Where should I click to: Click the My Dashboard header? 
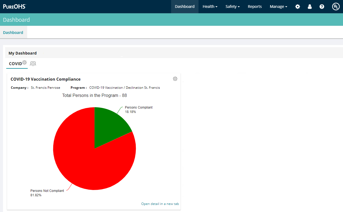tap(23, 53)
